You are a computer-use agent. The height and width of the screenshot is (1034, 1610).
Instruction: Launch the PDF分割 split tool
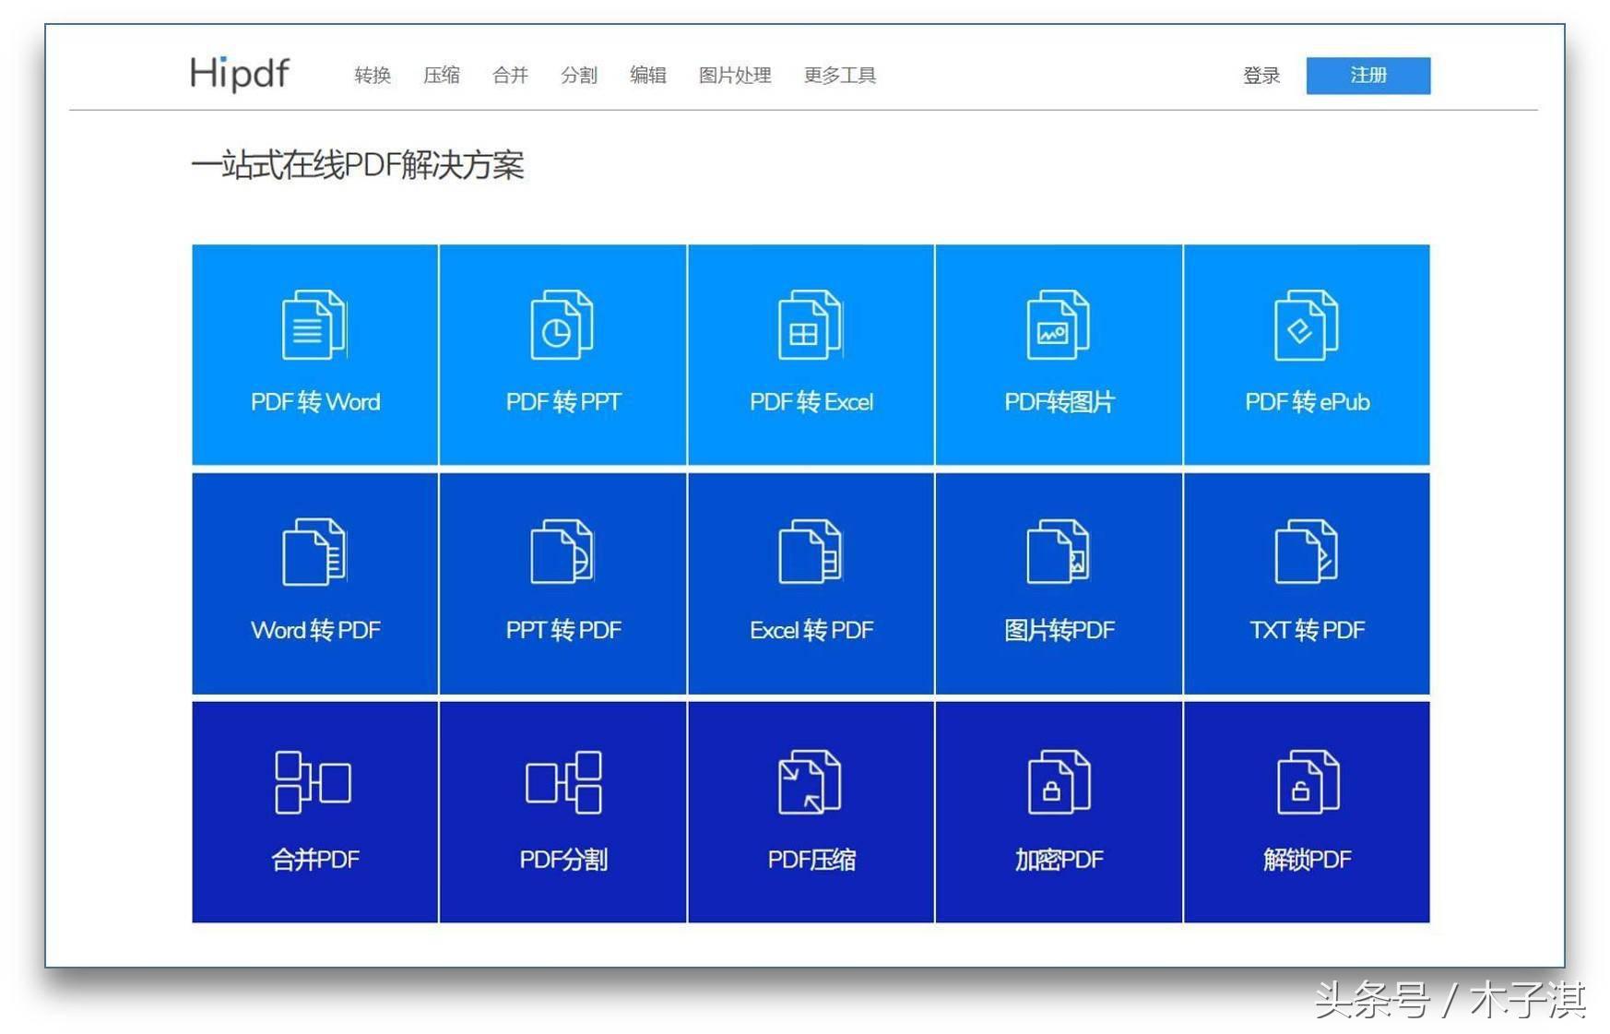[x=562, y=812]
